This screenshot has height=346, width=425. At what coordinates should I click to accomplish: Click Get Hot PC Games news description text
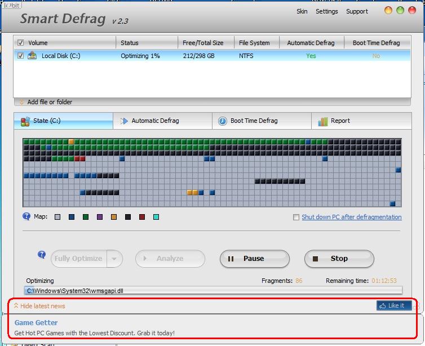point(94,332)
